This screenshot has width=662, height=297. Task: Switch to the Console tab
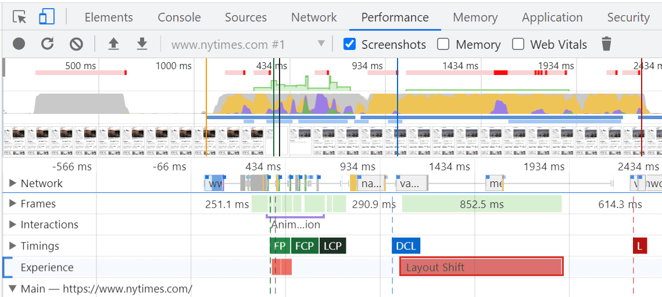click(179, 17)
